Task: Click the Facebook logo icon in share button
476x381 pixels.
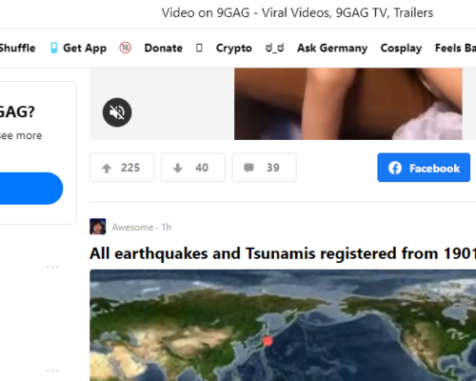Action: (x=395, y=168)
